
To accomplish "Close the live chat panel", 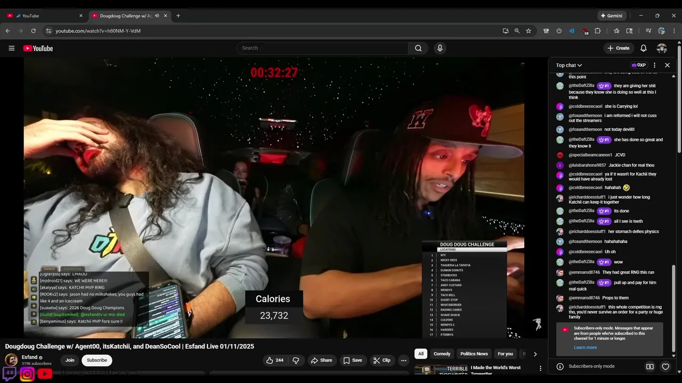I will [x=667, y=65].
